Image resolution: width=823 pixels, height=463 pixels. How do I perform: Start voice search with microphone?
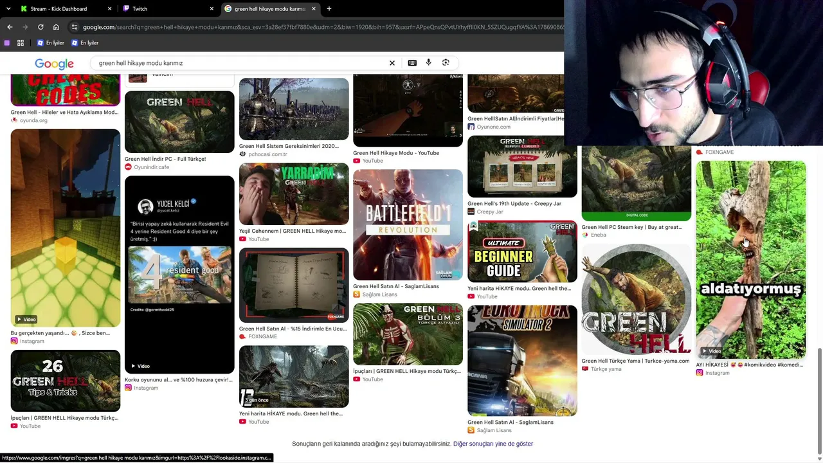(429, 63)
